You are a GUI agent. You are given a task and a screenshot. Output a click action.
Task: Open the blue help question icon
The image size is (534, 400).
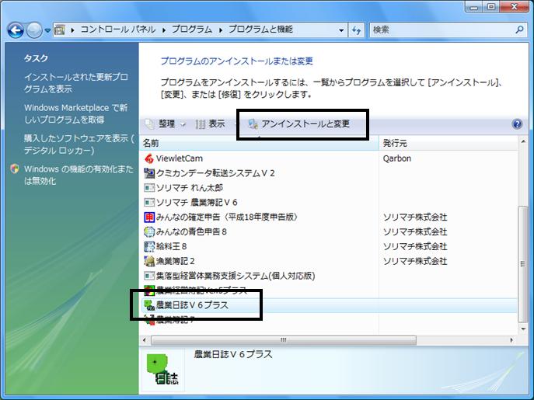tap(517, 124)
